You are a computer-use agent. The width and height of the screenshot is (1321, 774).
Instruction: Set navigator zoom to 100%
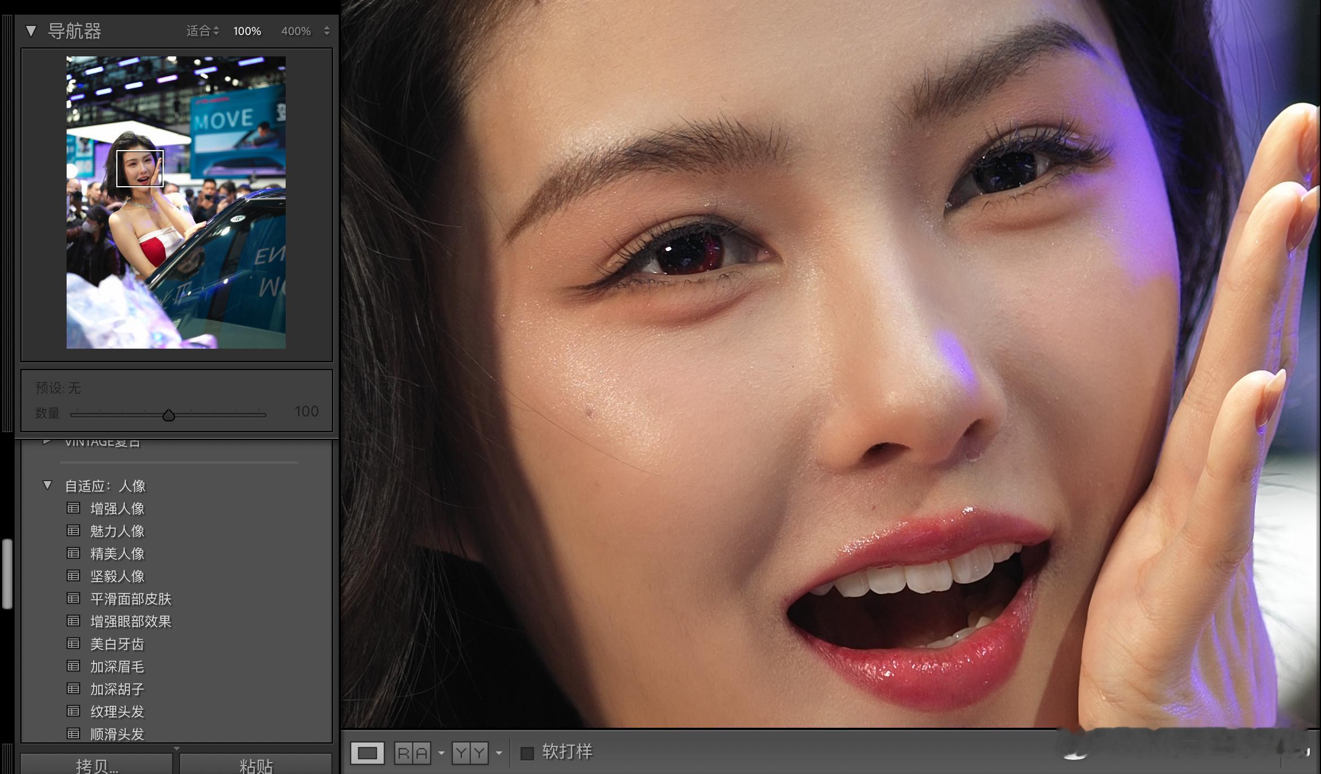tap(247, 31)
